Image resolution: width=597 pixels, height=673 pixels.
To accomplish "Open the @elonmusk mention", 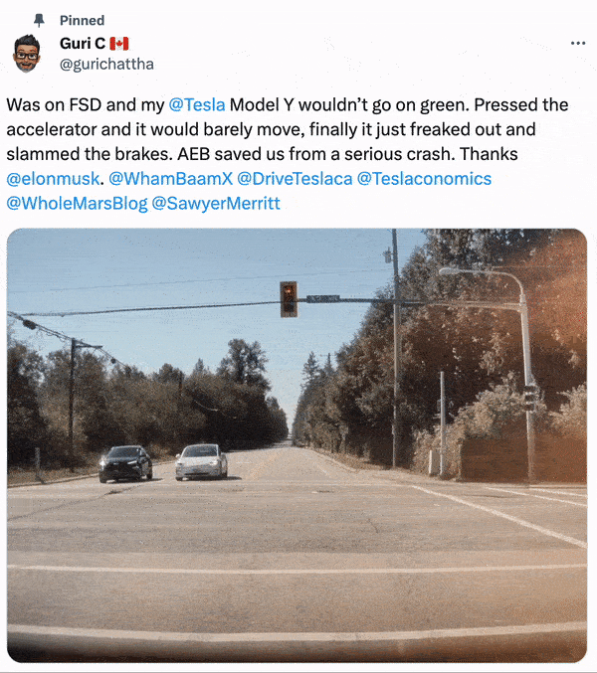I will click(53, 179).
